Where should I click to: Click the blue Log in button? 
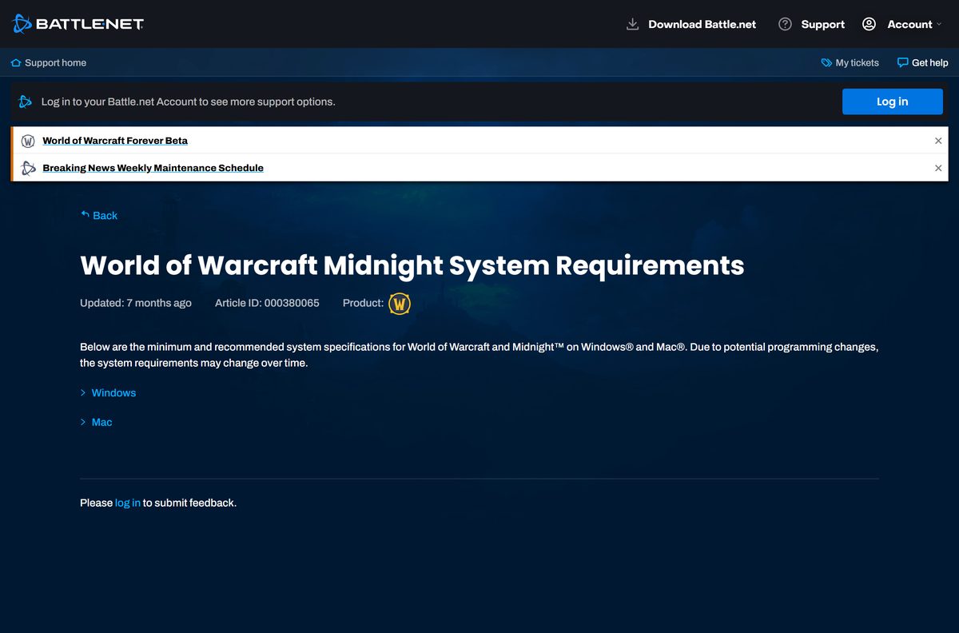(x=892, y=102)
